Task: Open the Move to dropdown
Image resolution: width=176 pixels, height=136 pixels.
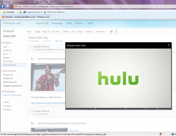Action: click(x=101, y=31)
